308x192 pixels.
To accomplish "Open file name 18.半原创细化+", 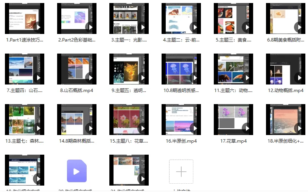I will (286, 141).
